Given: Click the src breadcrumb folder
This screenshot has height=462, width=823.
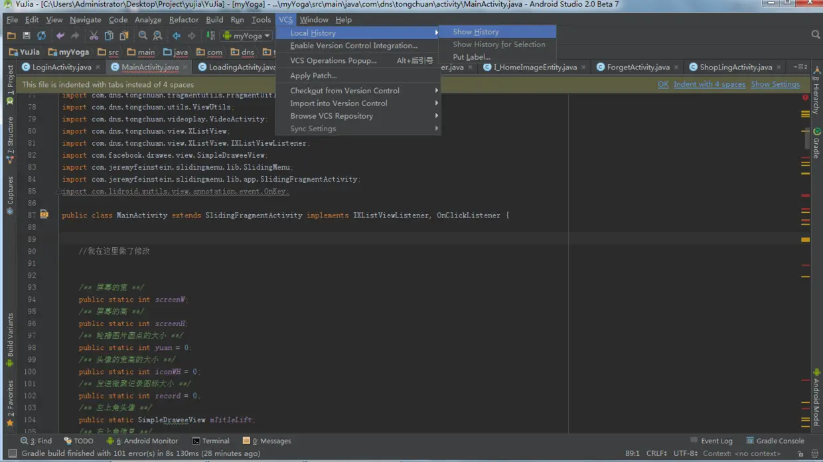Looking at the screenshot, I should (x=108, y=52).
